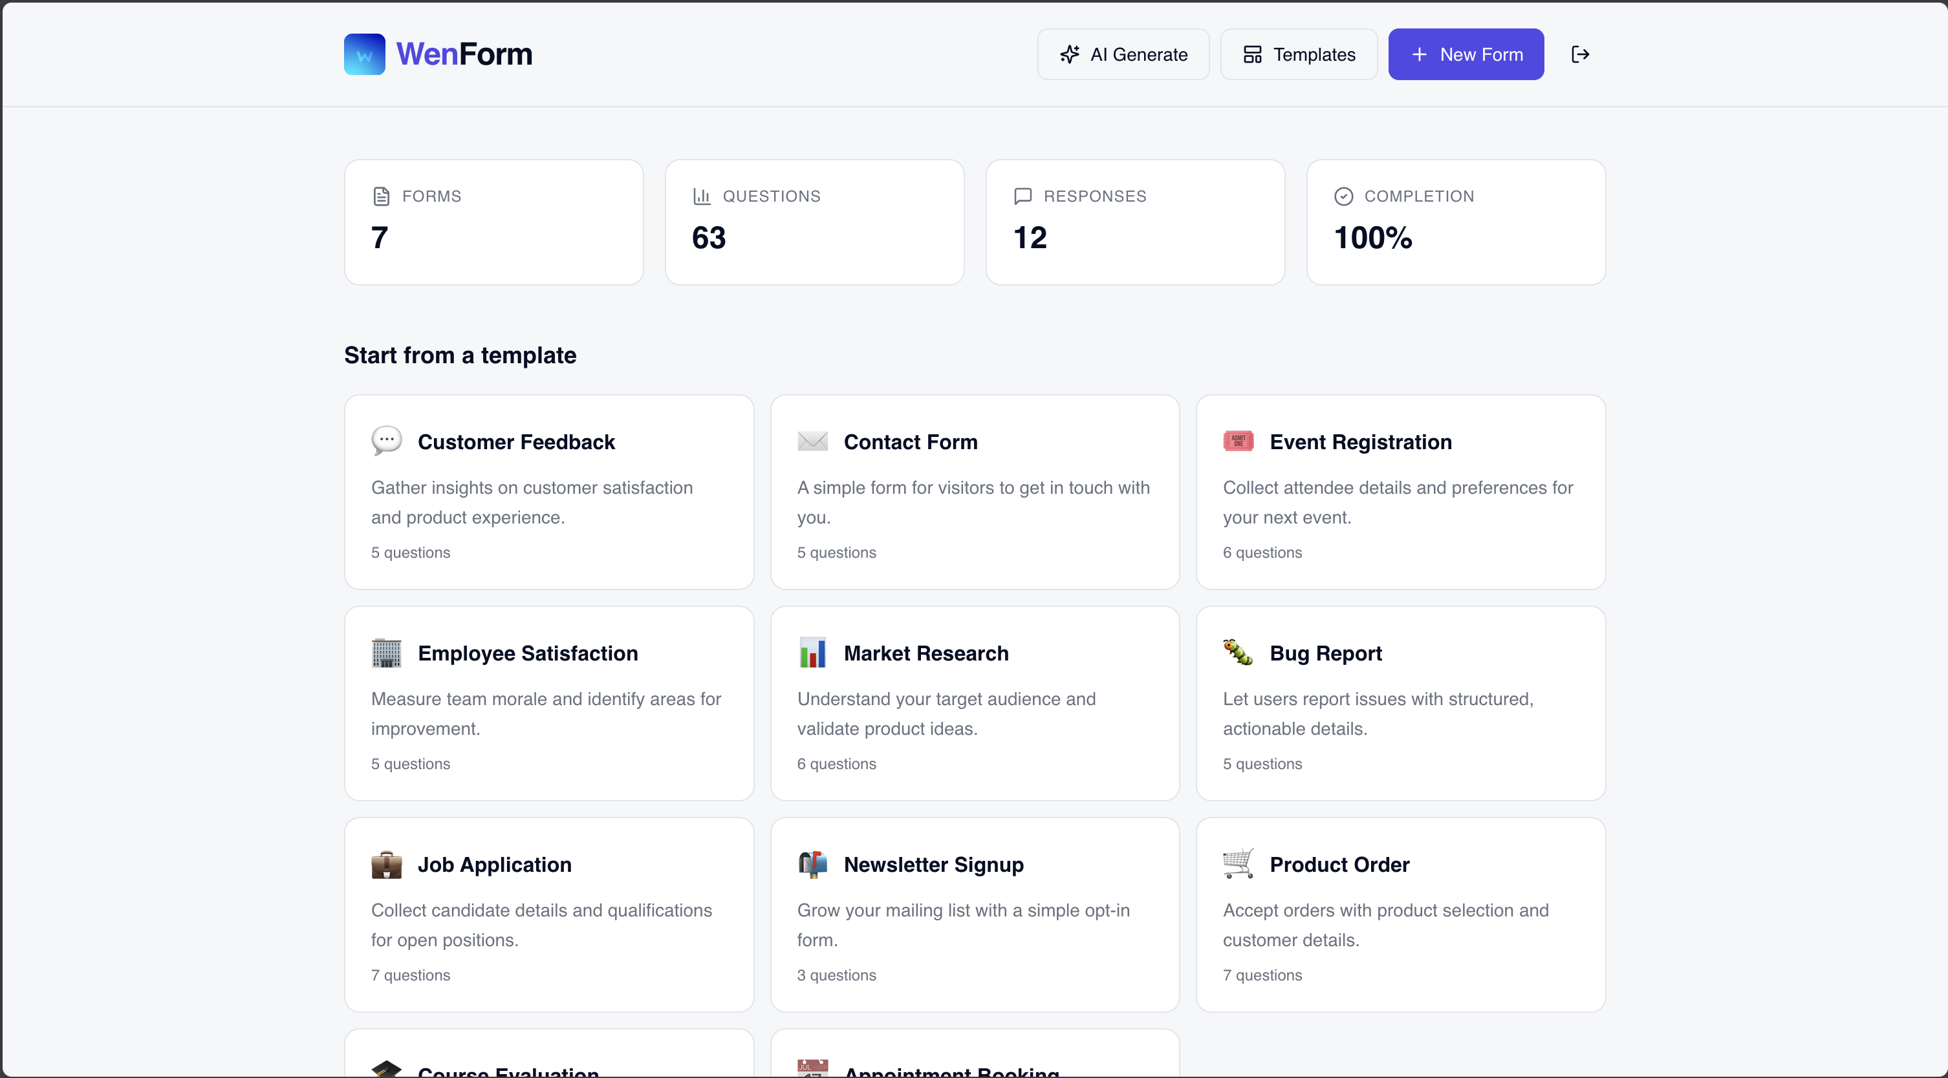1948x1078 pixels.
Task: Click the mailbox icon on Newsletter Signup
Action: point(812,863)
